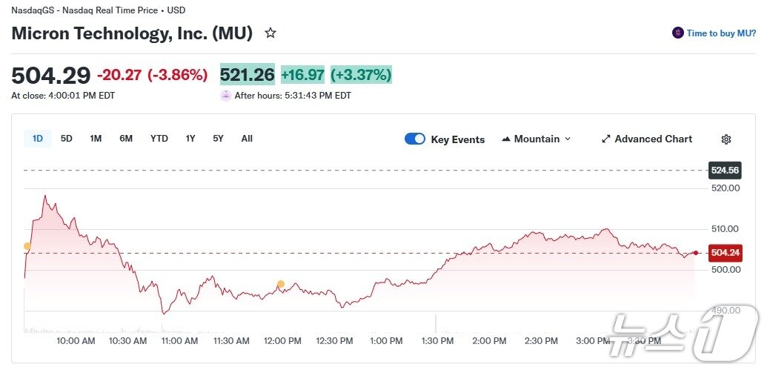This screenshot has width=770, height=373.
Task: Select the 1D time range tab
Action: (38, 139)
